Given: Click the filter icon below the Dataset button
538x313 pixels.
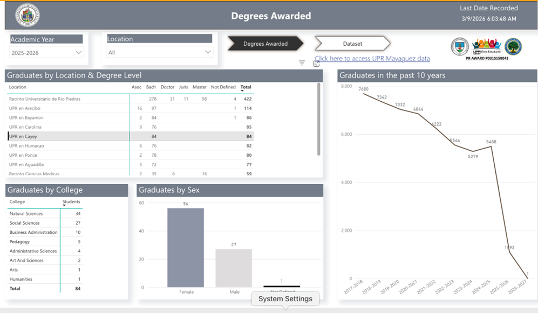Looking at the screenshot, I should 302,62.
